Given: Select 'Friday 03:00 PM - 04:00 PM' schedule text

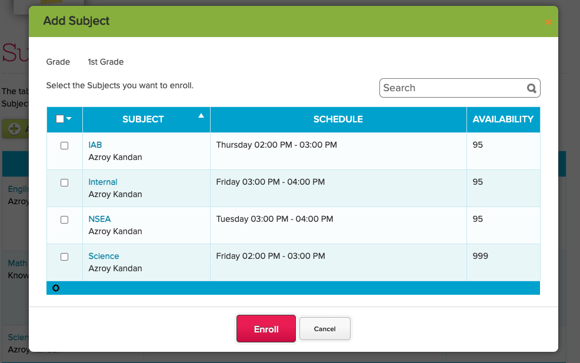Looking at the screenshot, I should (271, 182).
